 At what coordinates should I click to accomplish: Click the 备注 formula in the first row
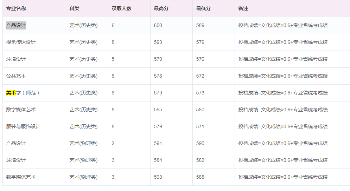tap(283, 25)
